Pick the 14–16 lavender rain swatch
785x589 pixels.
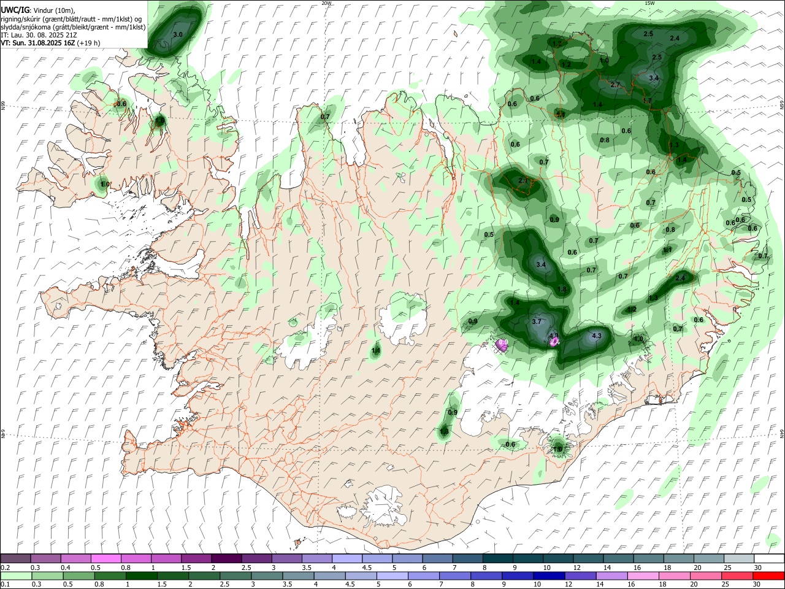[x=612, y=576]
